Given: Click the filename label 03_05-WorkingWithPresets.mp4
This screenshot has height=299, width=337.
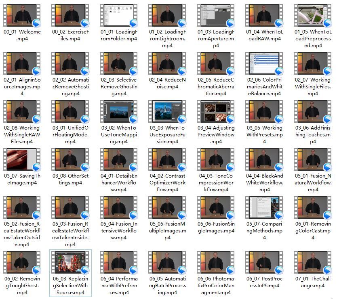Looking at the screenshot, I should click(264, 135).
